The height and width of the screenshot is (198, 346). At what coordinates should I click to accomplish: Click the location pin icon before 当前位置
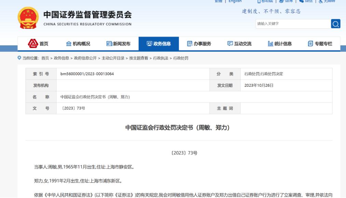[x=19, y=58]
